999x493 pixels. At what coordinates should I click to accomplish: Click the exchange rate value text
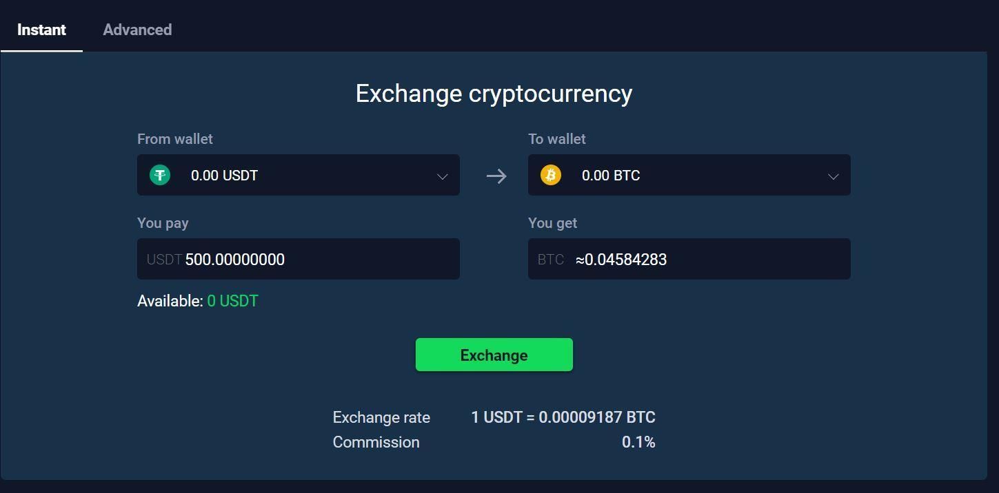coord(563,417)
